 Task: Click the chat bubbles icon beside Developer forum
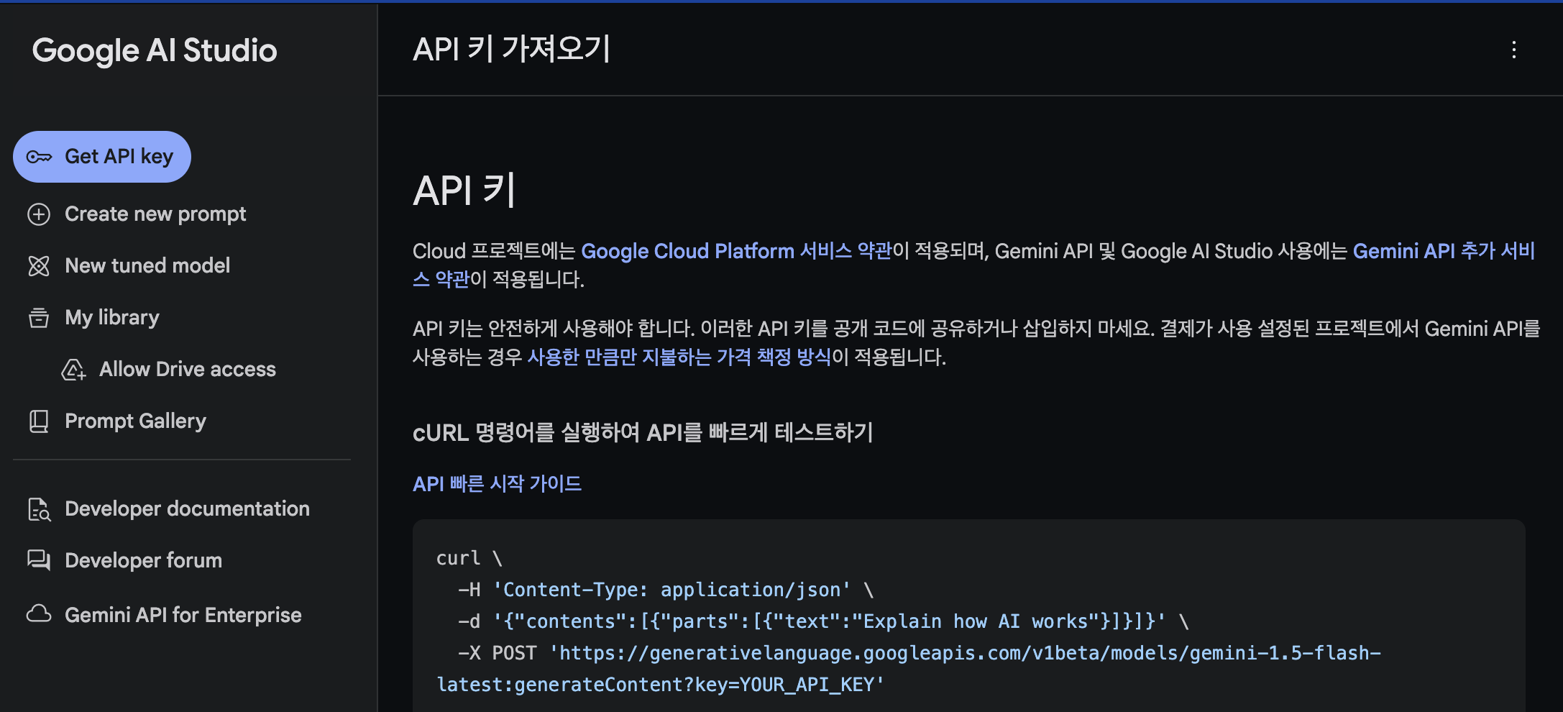click(39, 560)
